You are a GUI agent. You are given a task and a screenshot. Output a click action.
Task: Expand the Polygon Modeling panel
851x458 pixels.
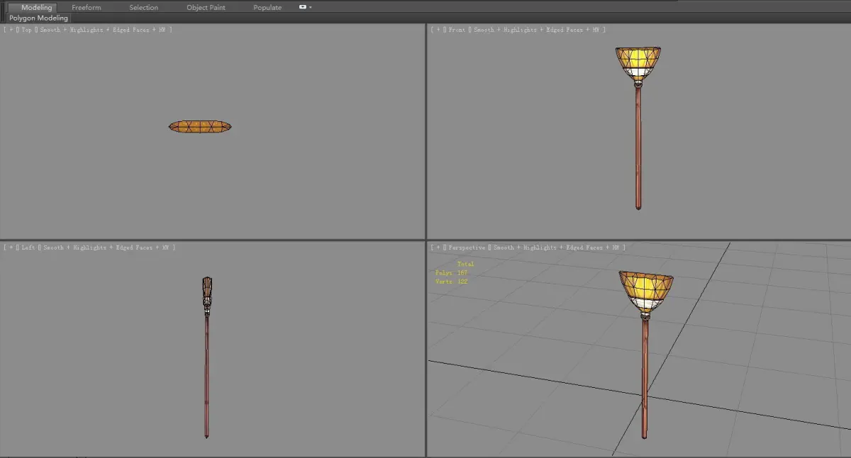[x=39, y=18]
